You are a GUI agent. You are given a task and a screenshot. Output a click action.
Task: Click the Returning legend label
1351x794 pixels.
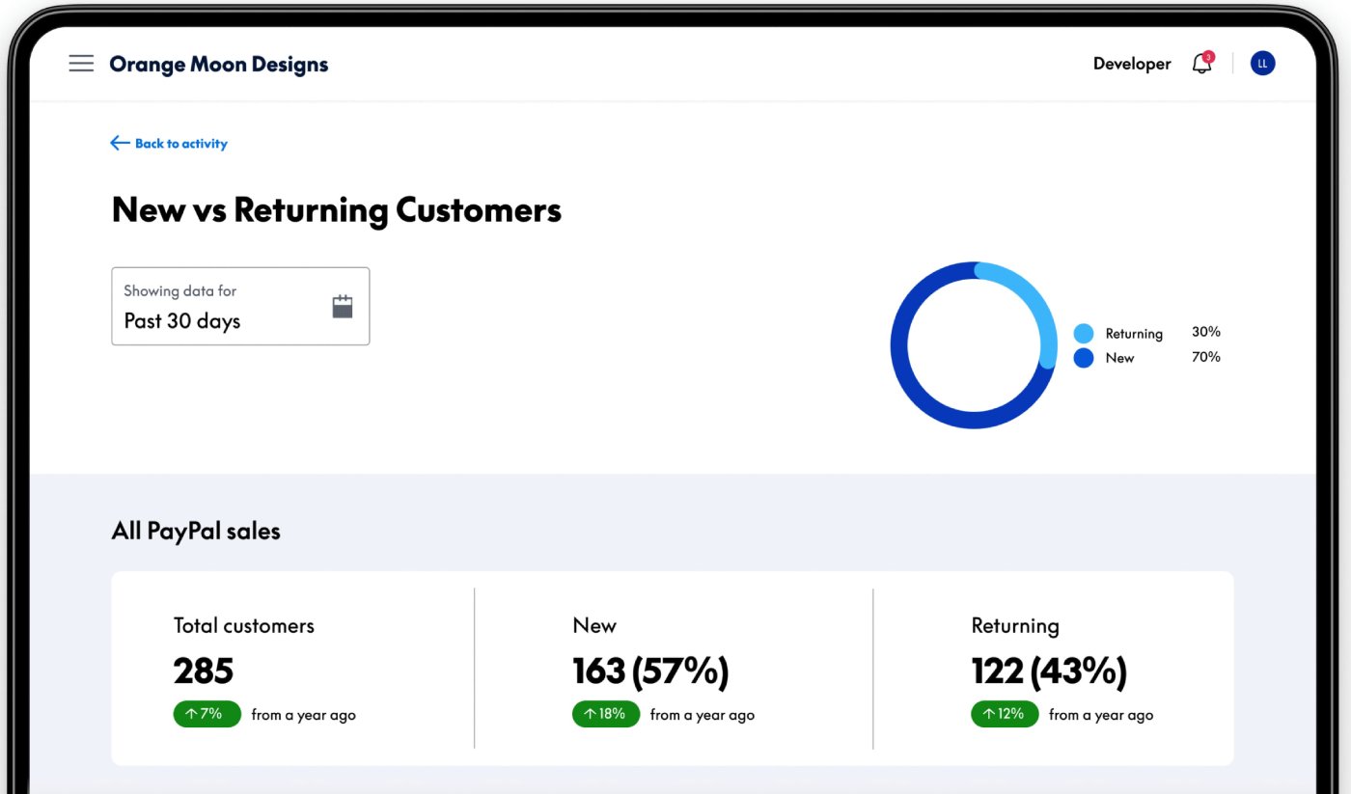(1134, 334)
